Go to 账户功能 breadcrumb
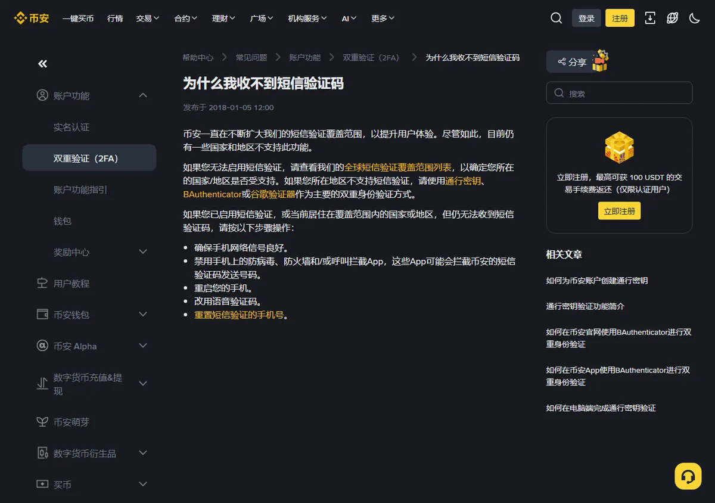Viewport: 715px width, 503px height. point(305,57)
